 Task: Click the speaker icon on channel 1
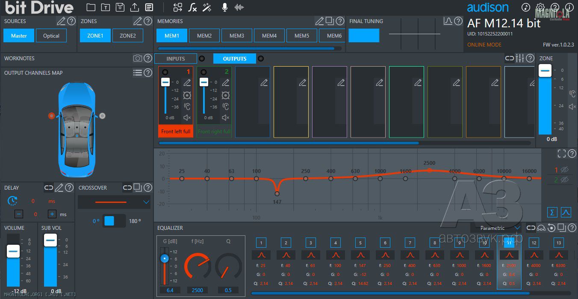[x=187, y=95]
